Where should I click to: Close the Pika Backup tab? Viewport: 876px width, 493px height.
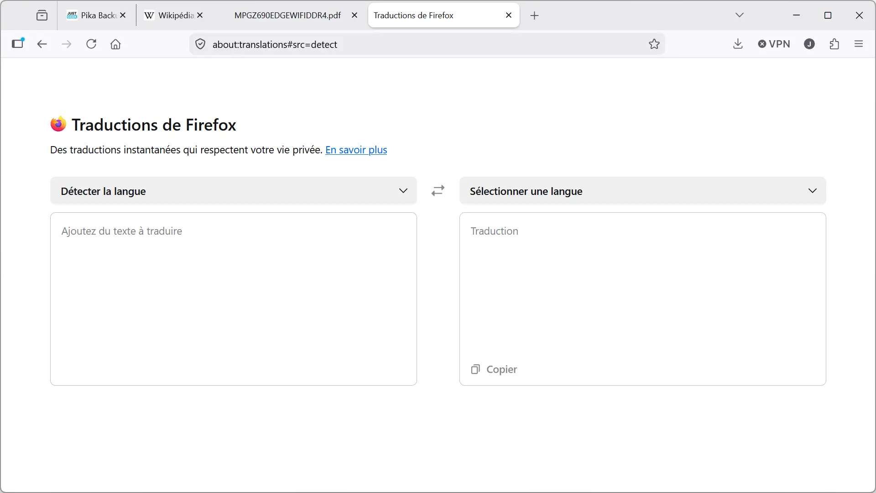123,16
